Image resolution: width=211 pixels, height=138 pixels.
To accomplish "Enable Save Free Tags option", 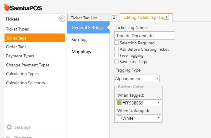I will click(x=116, y=62).
